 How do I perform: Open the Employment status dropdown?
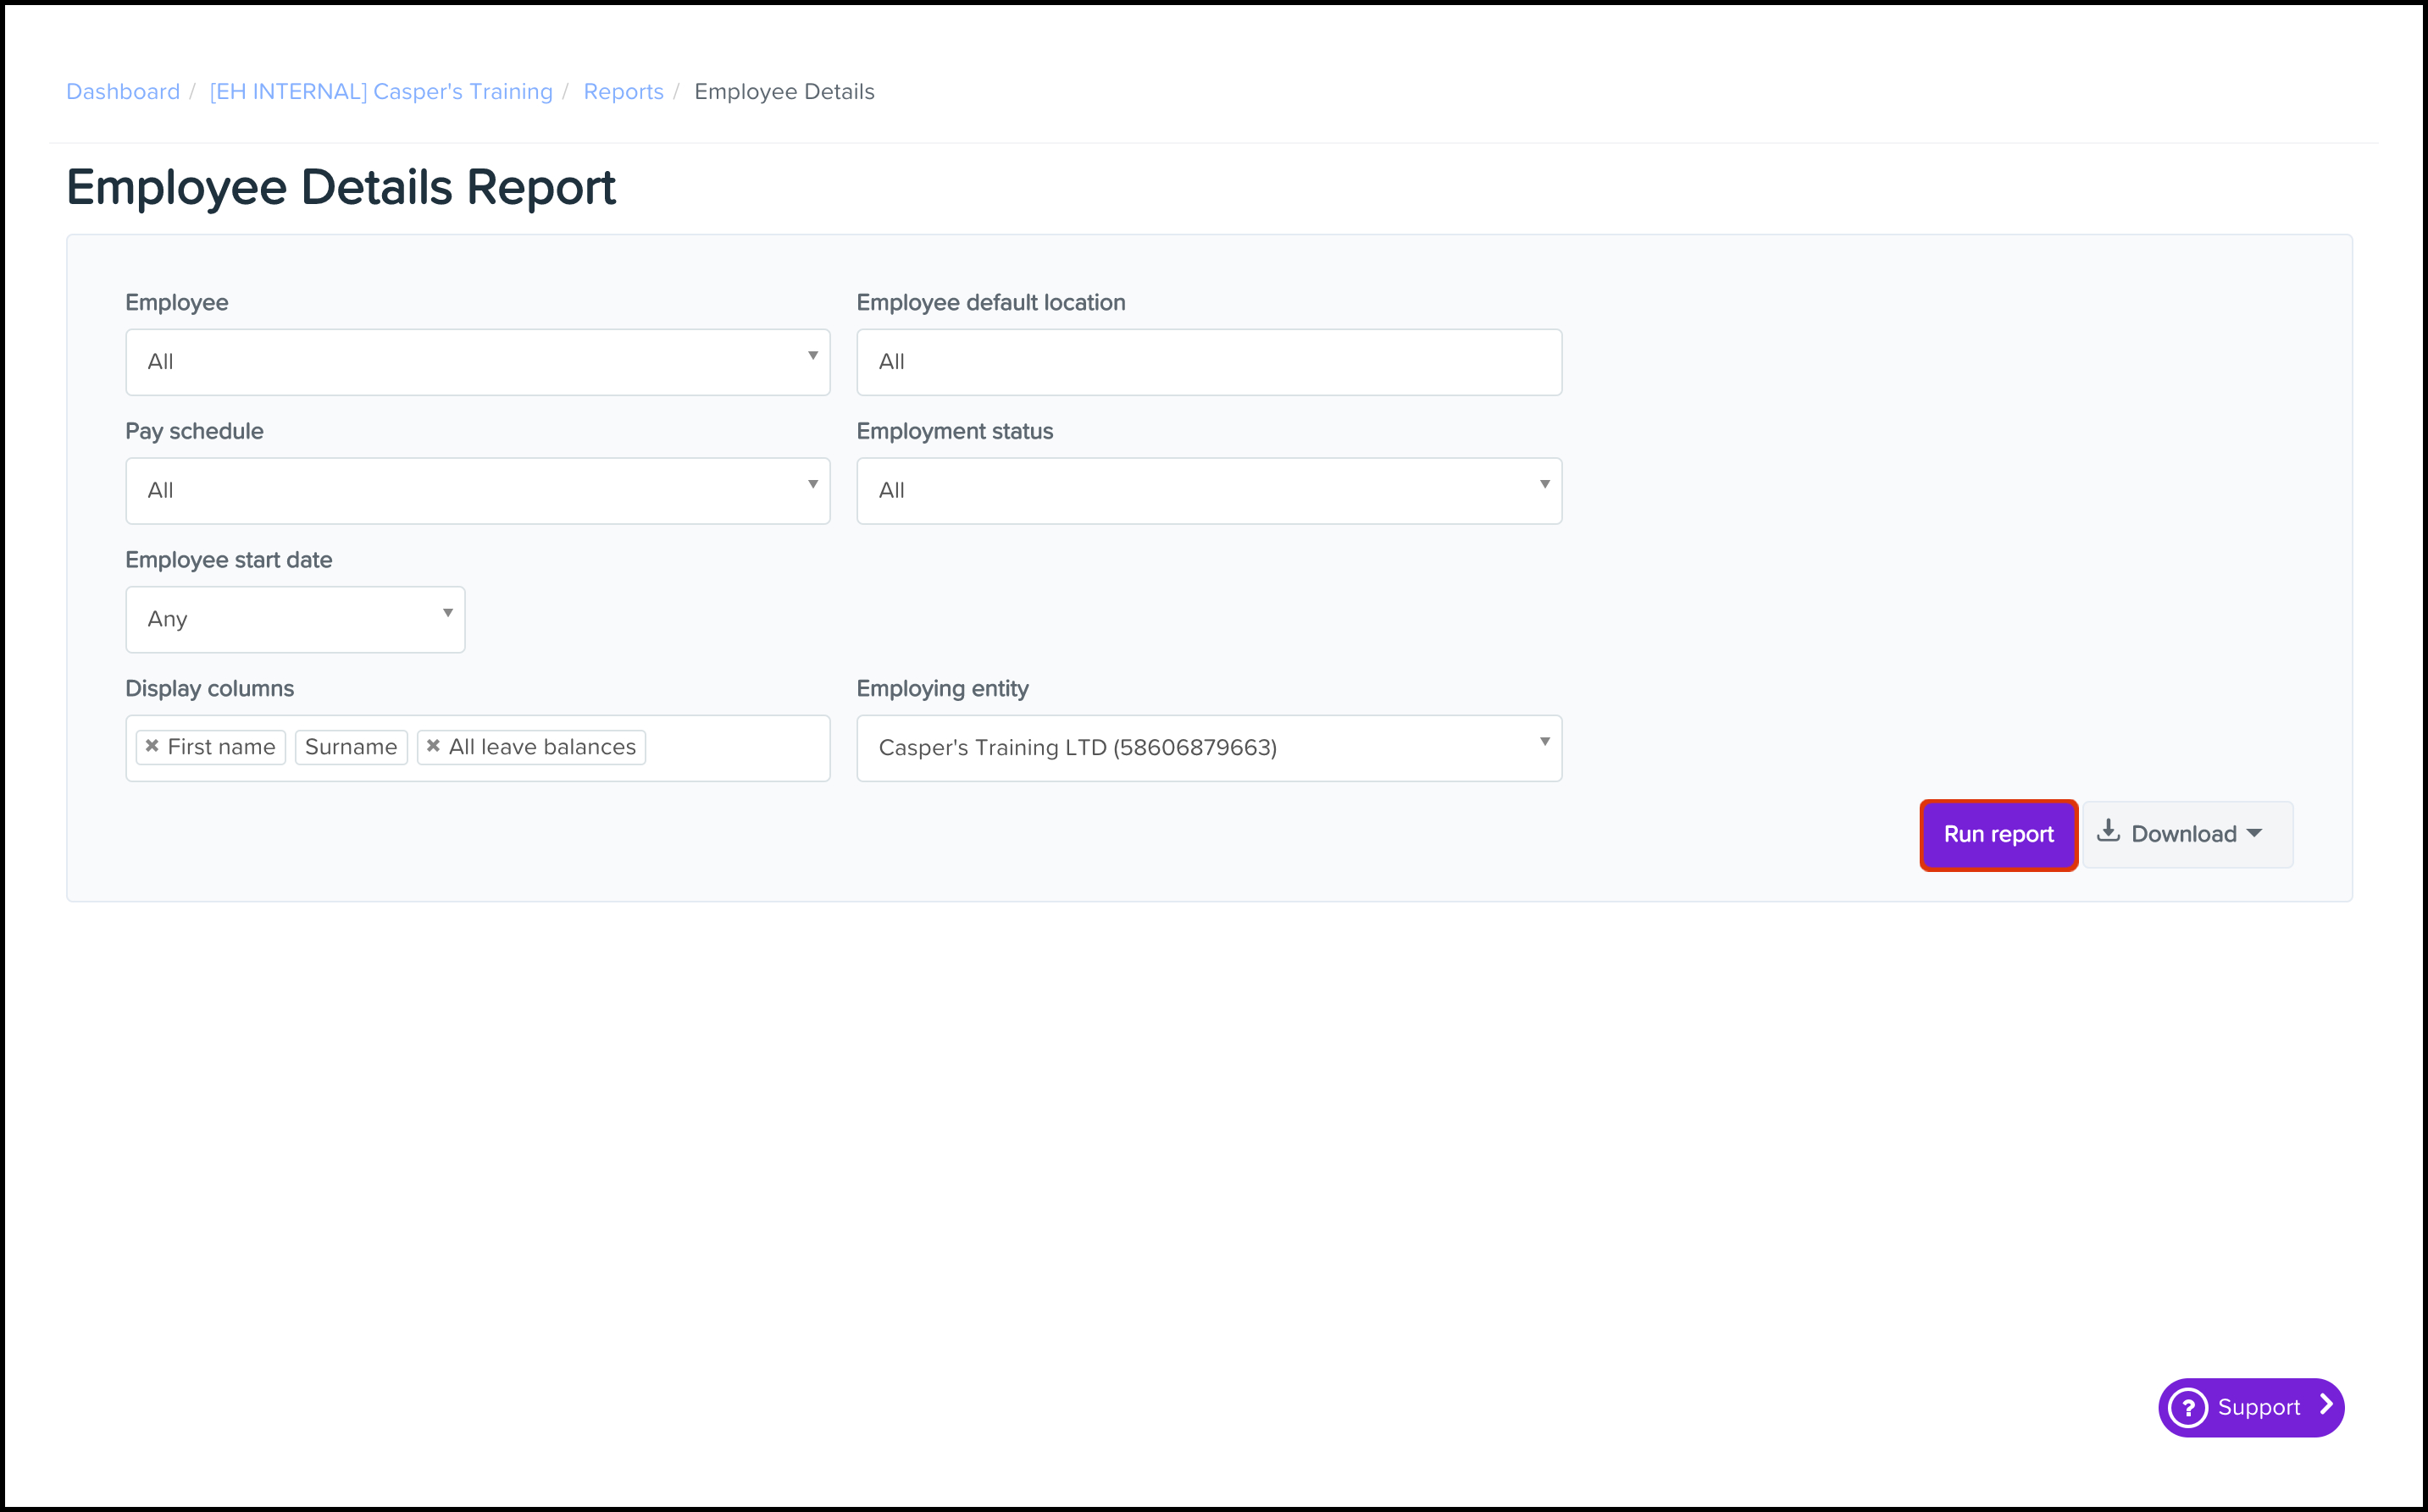tap(1209, 491)
